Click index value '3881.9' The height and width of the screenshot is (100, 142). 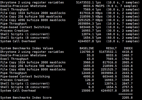point(127,69)
